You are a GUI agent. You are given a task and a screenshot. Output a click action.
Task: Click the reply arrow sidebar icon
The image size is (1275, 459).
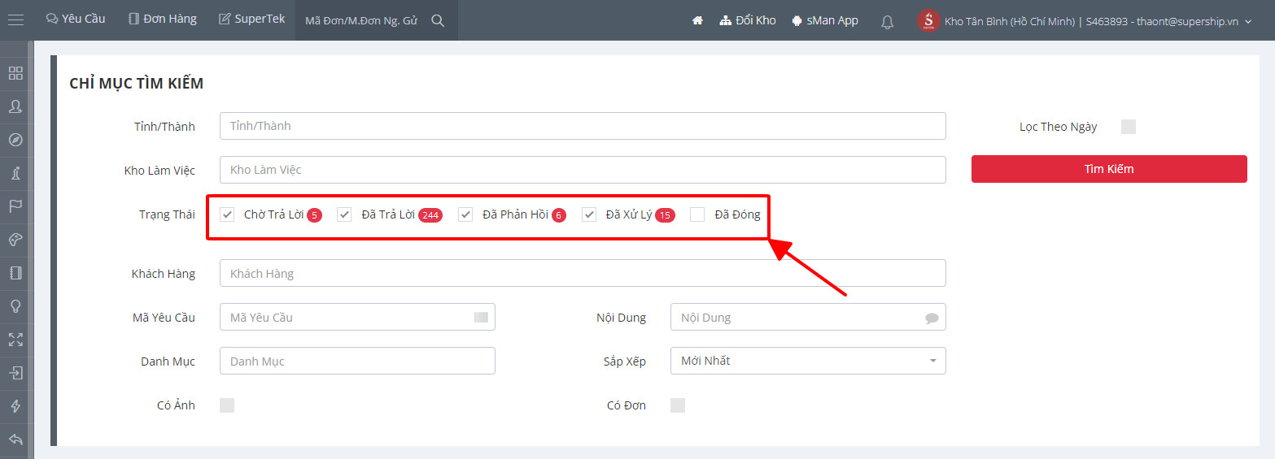[x=15, y=440]
